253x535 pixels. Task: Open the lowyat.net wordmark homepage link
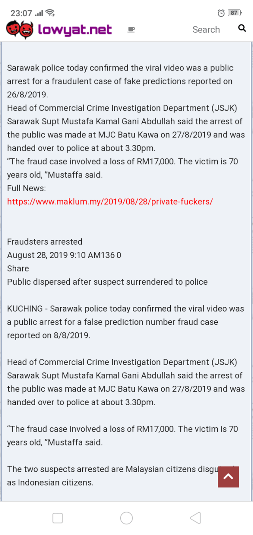click(x=75, y=29)
